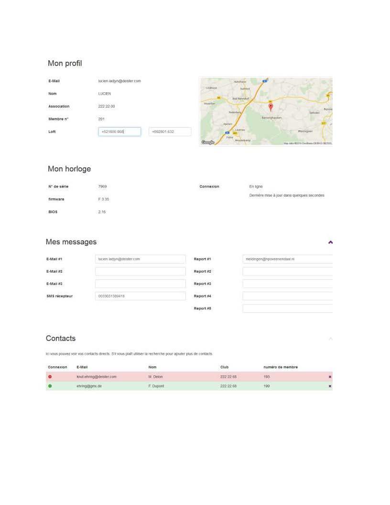Viewport: 390px width, 505px height.
Task: Click the empty Report #5 field
Action: pos(288,308)
